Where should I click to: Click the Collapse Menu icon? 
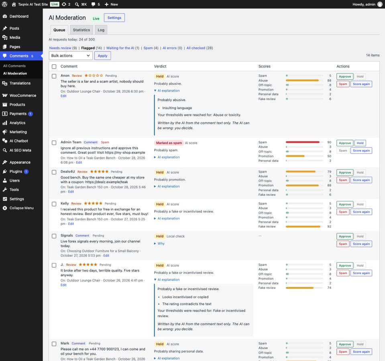5,208
